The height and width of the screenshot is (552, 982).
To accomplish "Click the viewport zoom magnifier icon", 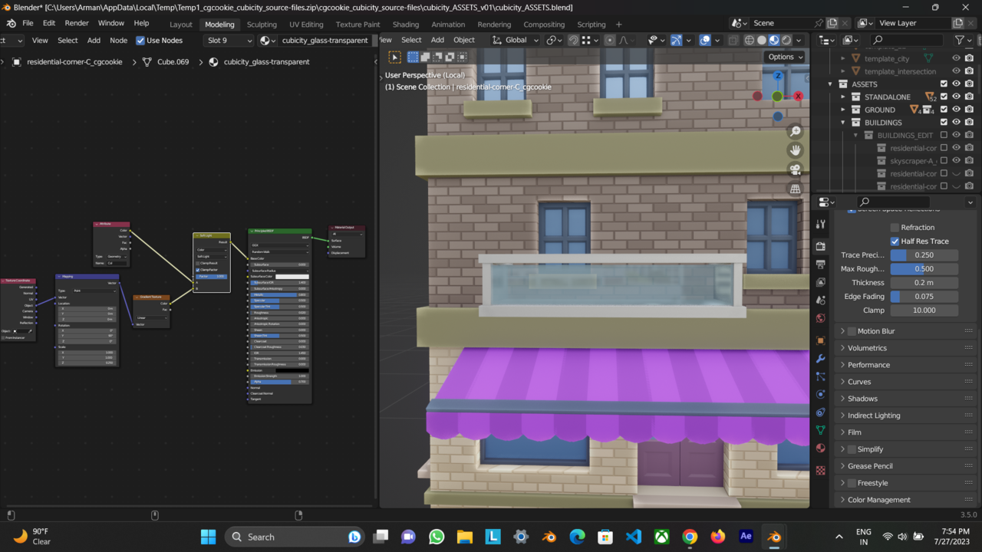I will tap(796, 131).
